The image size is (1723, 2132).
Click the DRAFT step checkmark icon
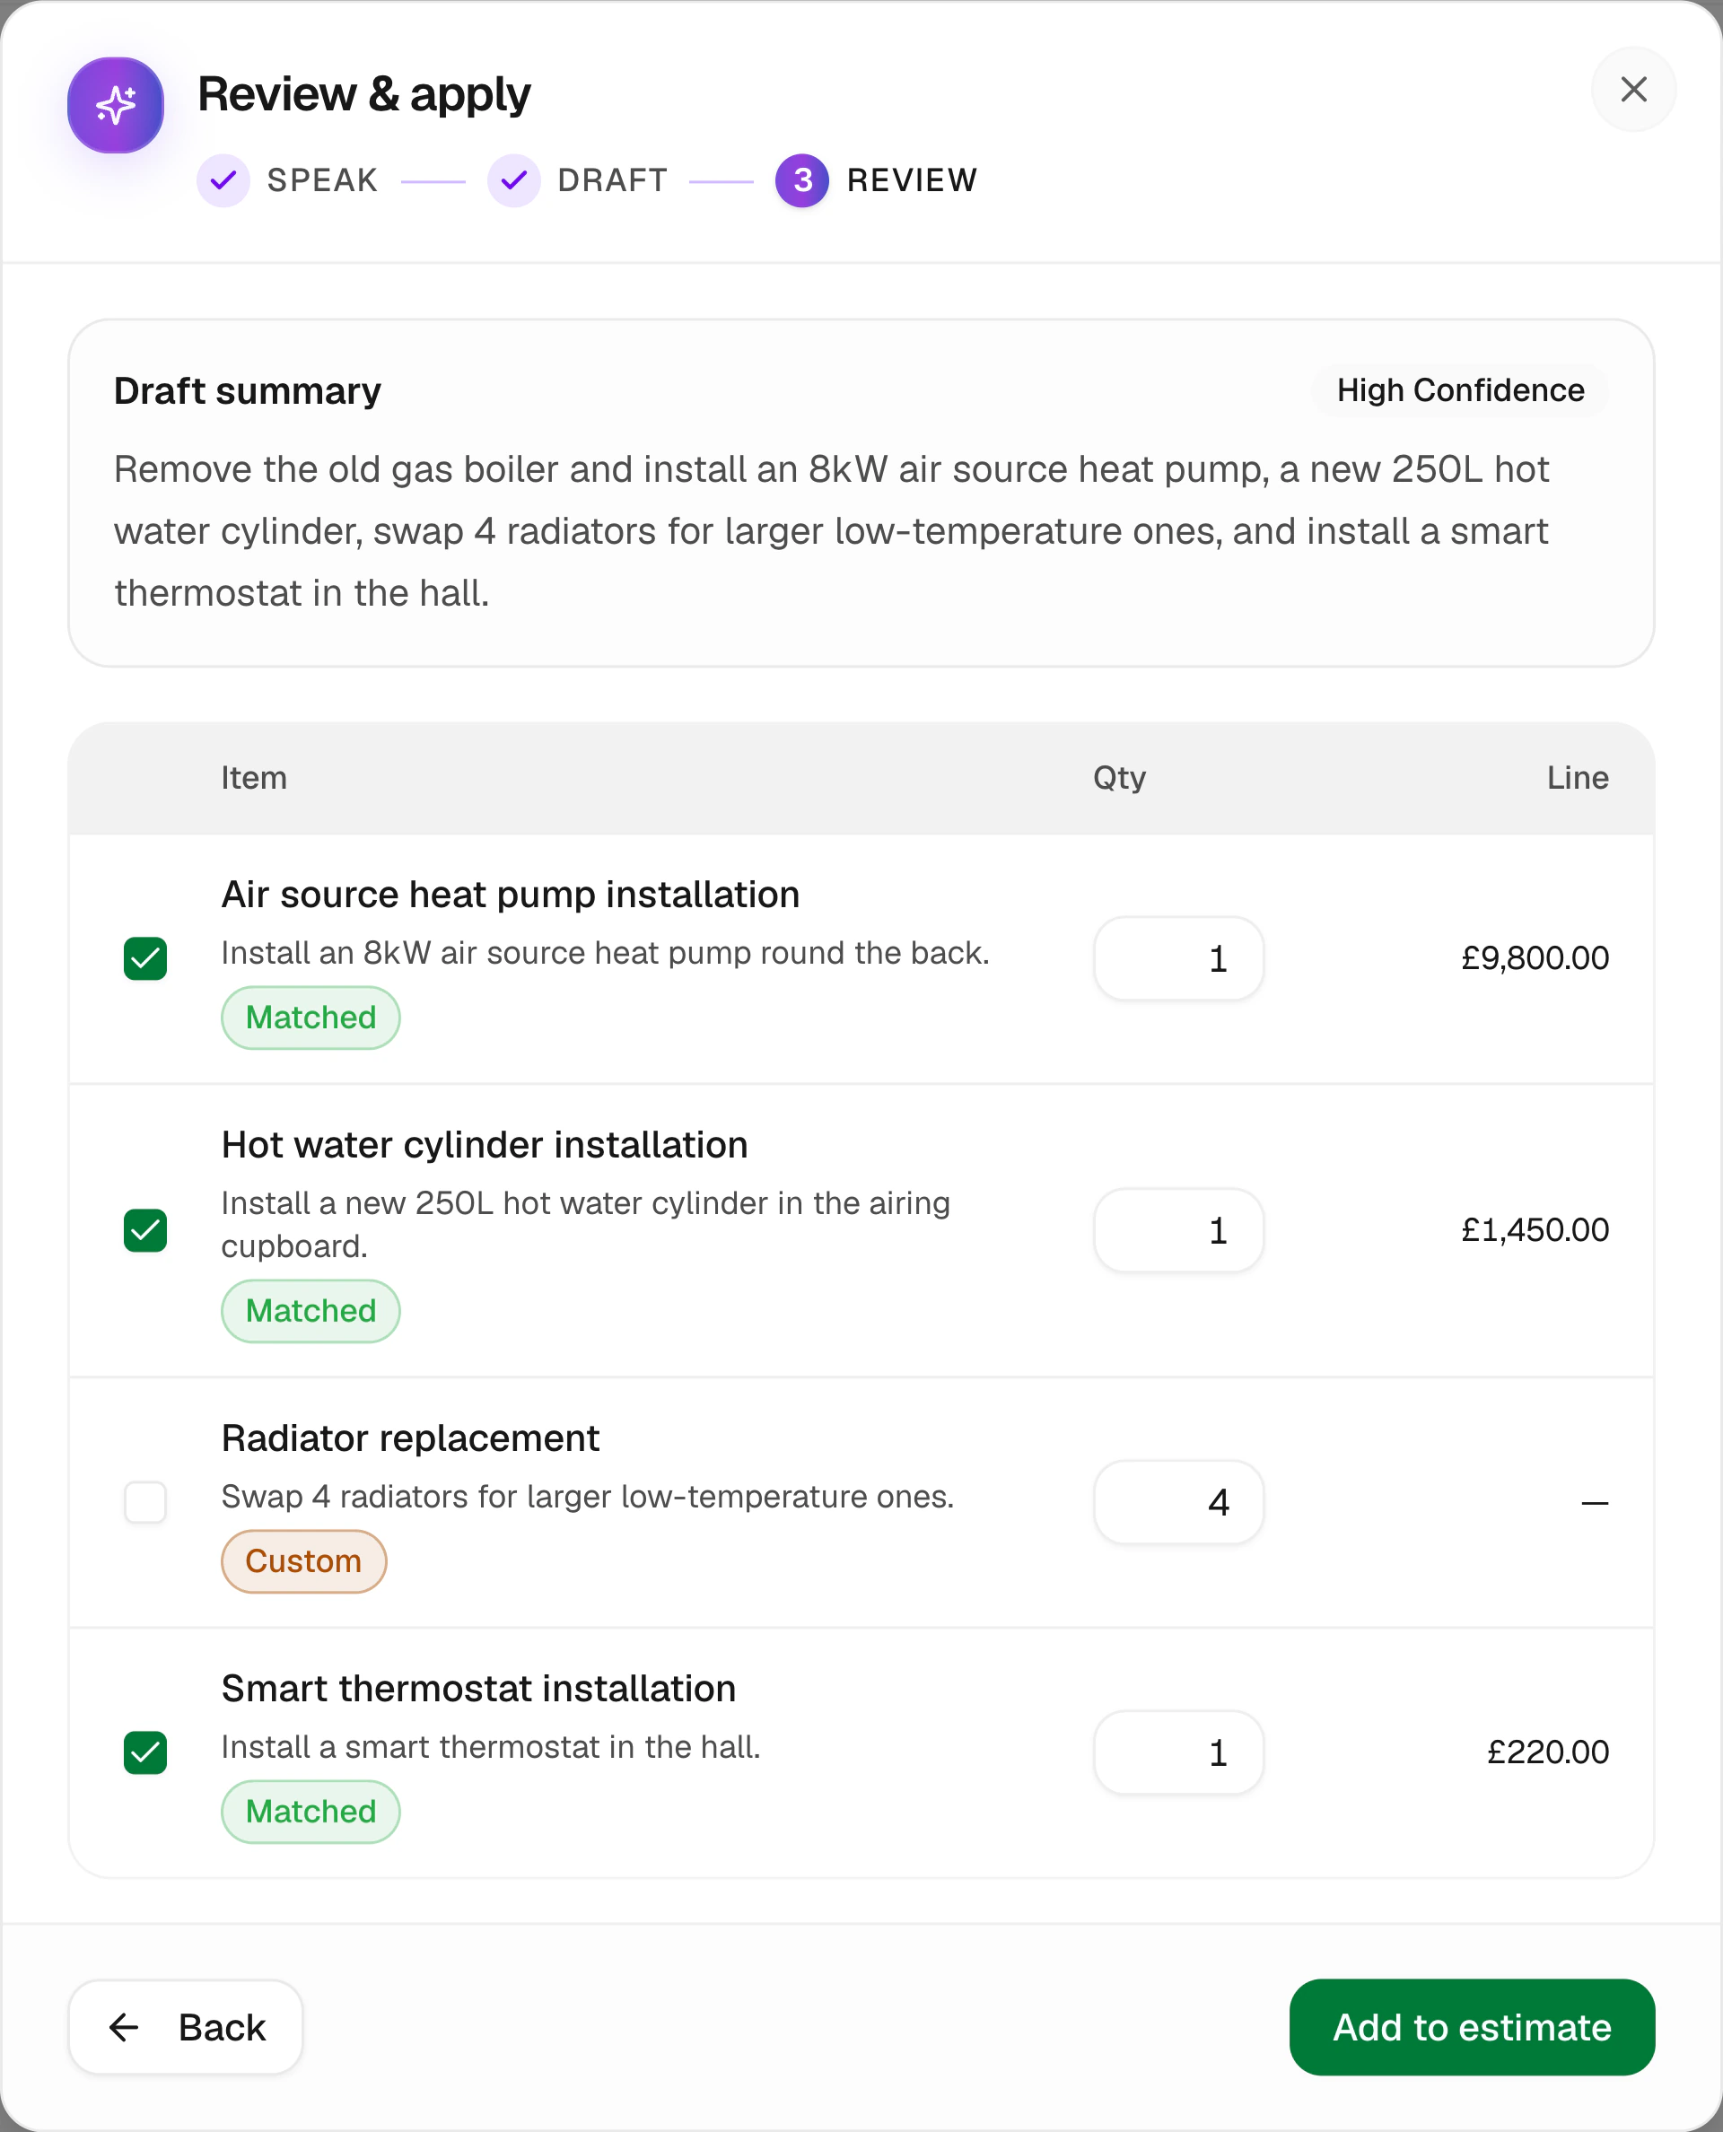pos(513,180)
